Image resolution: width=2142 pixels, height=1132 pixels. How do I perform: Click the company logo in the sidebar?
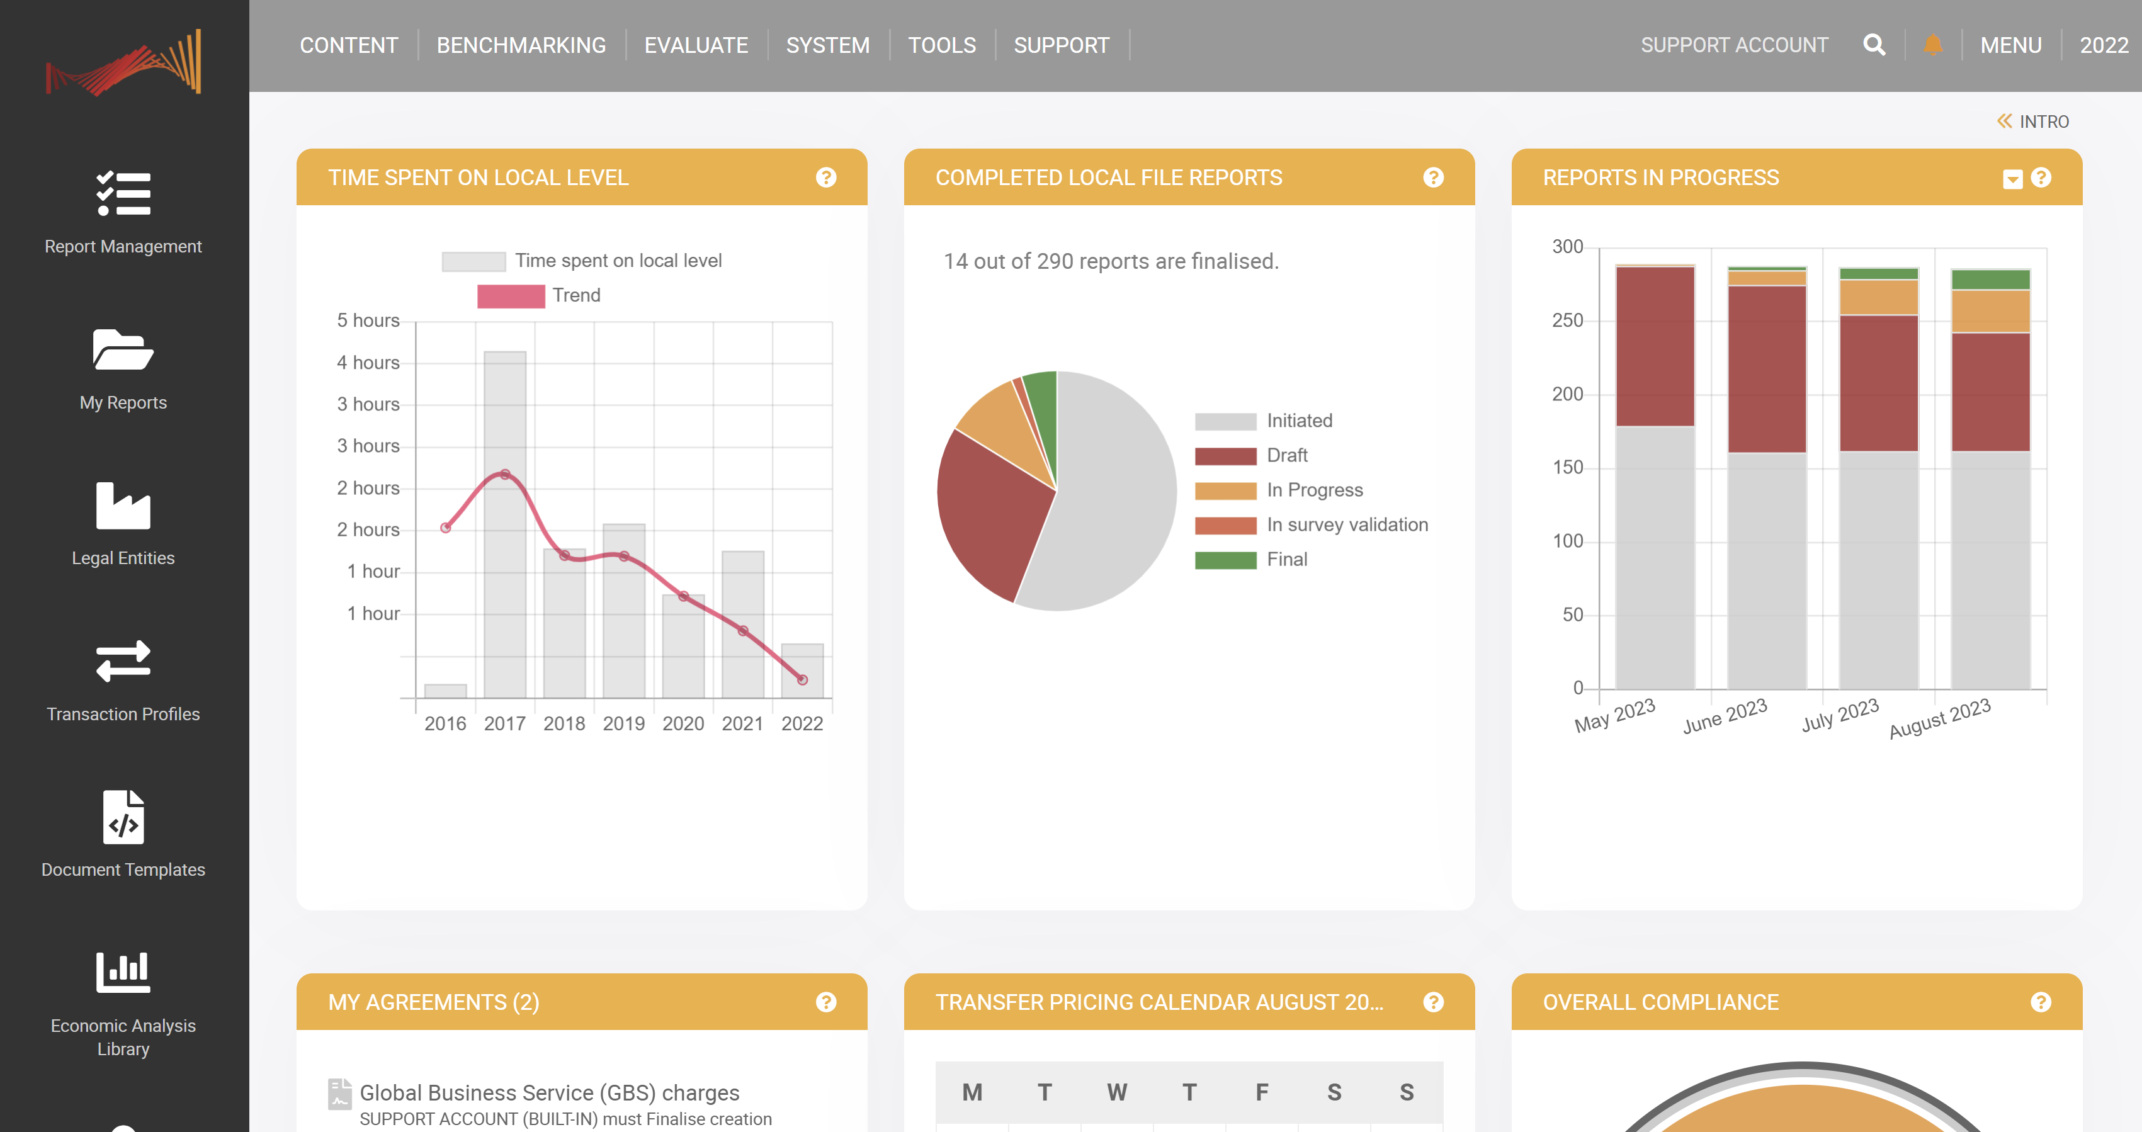[x=123, y=62]
